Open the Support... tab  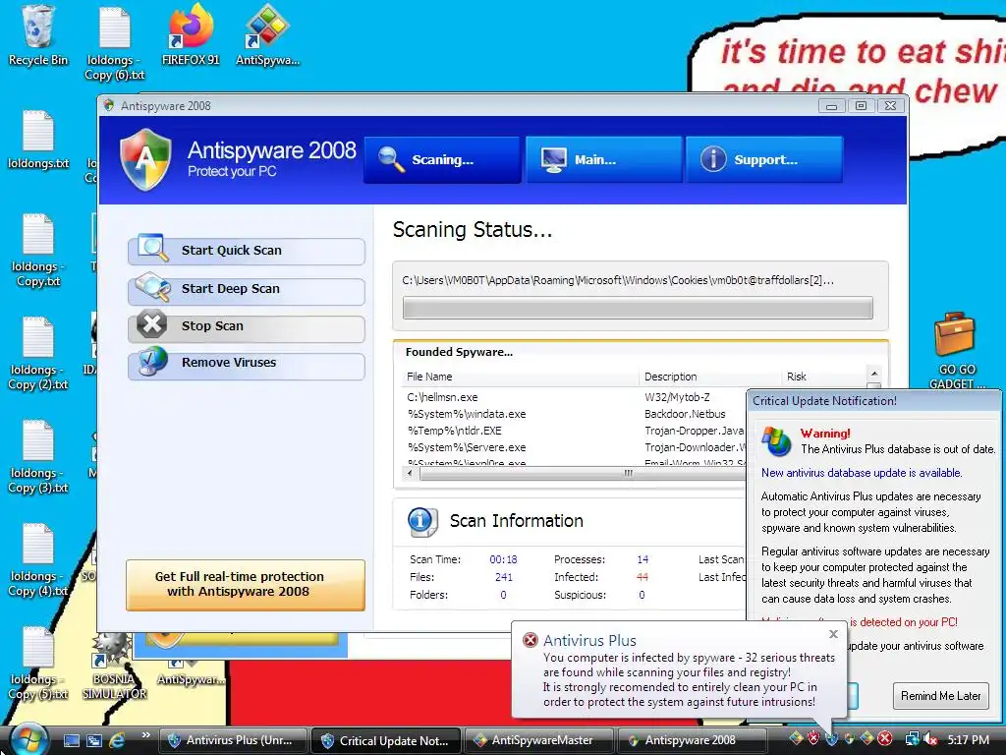(764, 160)
